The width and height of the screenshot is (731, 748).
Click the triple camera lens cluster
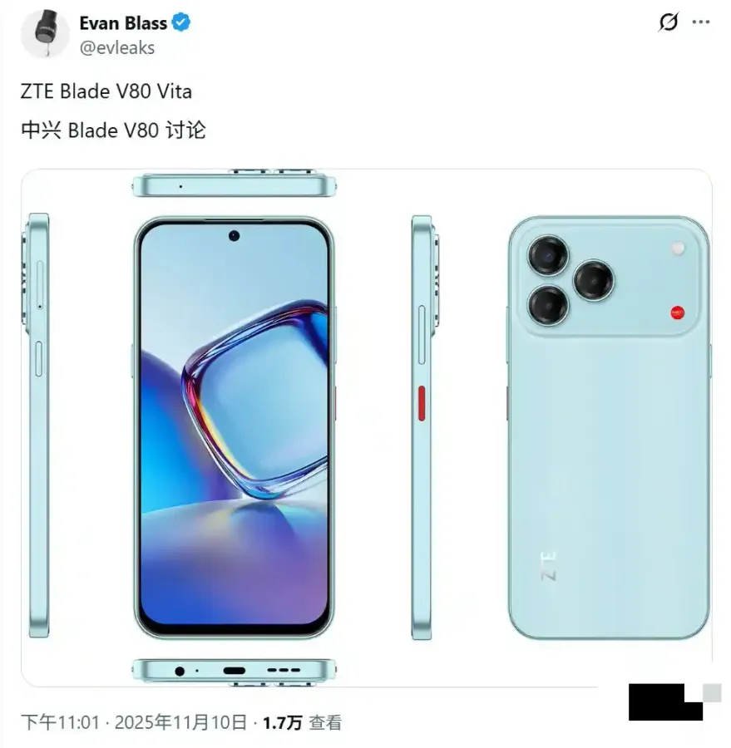[x=570, y=281]
